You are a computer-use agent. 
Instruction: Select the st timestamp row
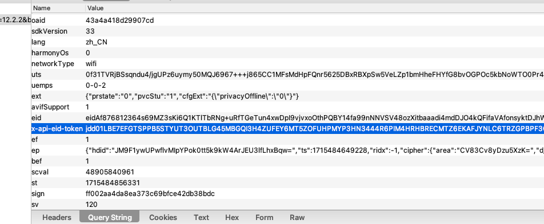coord(287,183)
